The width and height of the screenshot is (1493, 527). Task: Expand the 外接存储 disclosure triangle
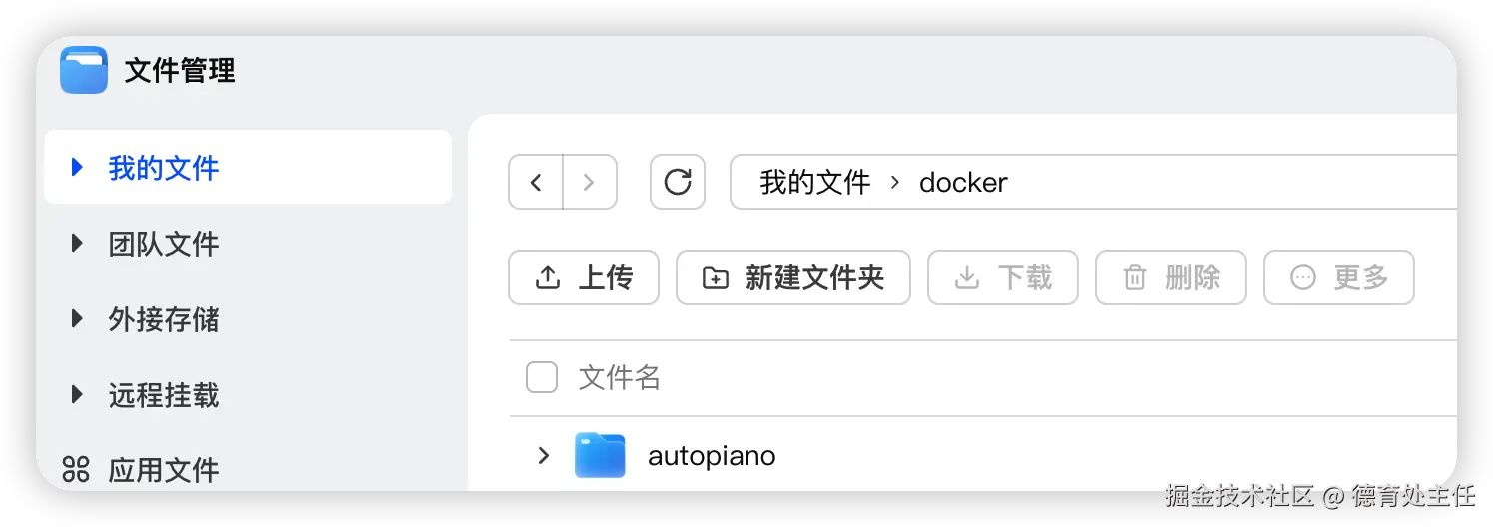pyautogui.click(x=77, y=319)
